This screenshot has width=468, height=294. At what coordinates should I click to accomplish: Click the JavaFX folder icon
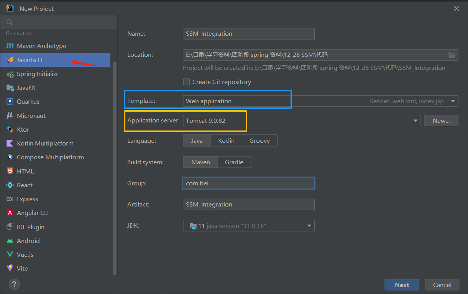[10, 88]
